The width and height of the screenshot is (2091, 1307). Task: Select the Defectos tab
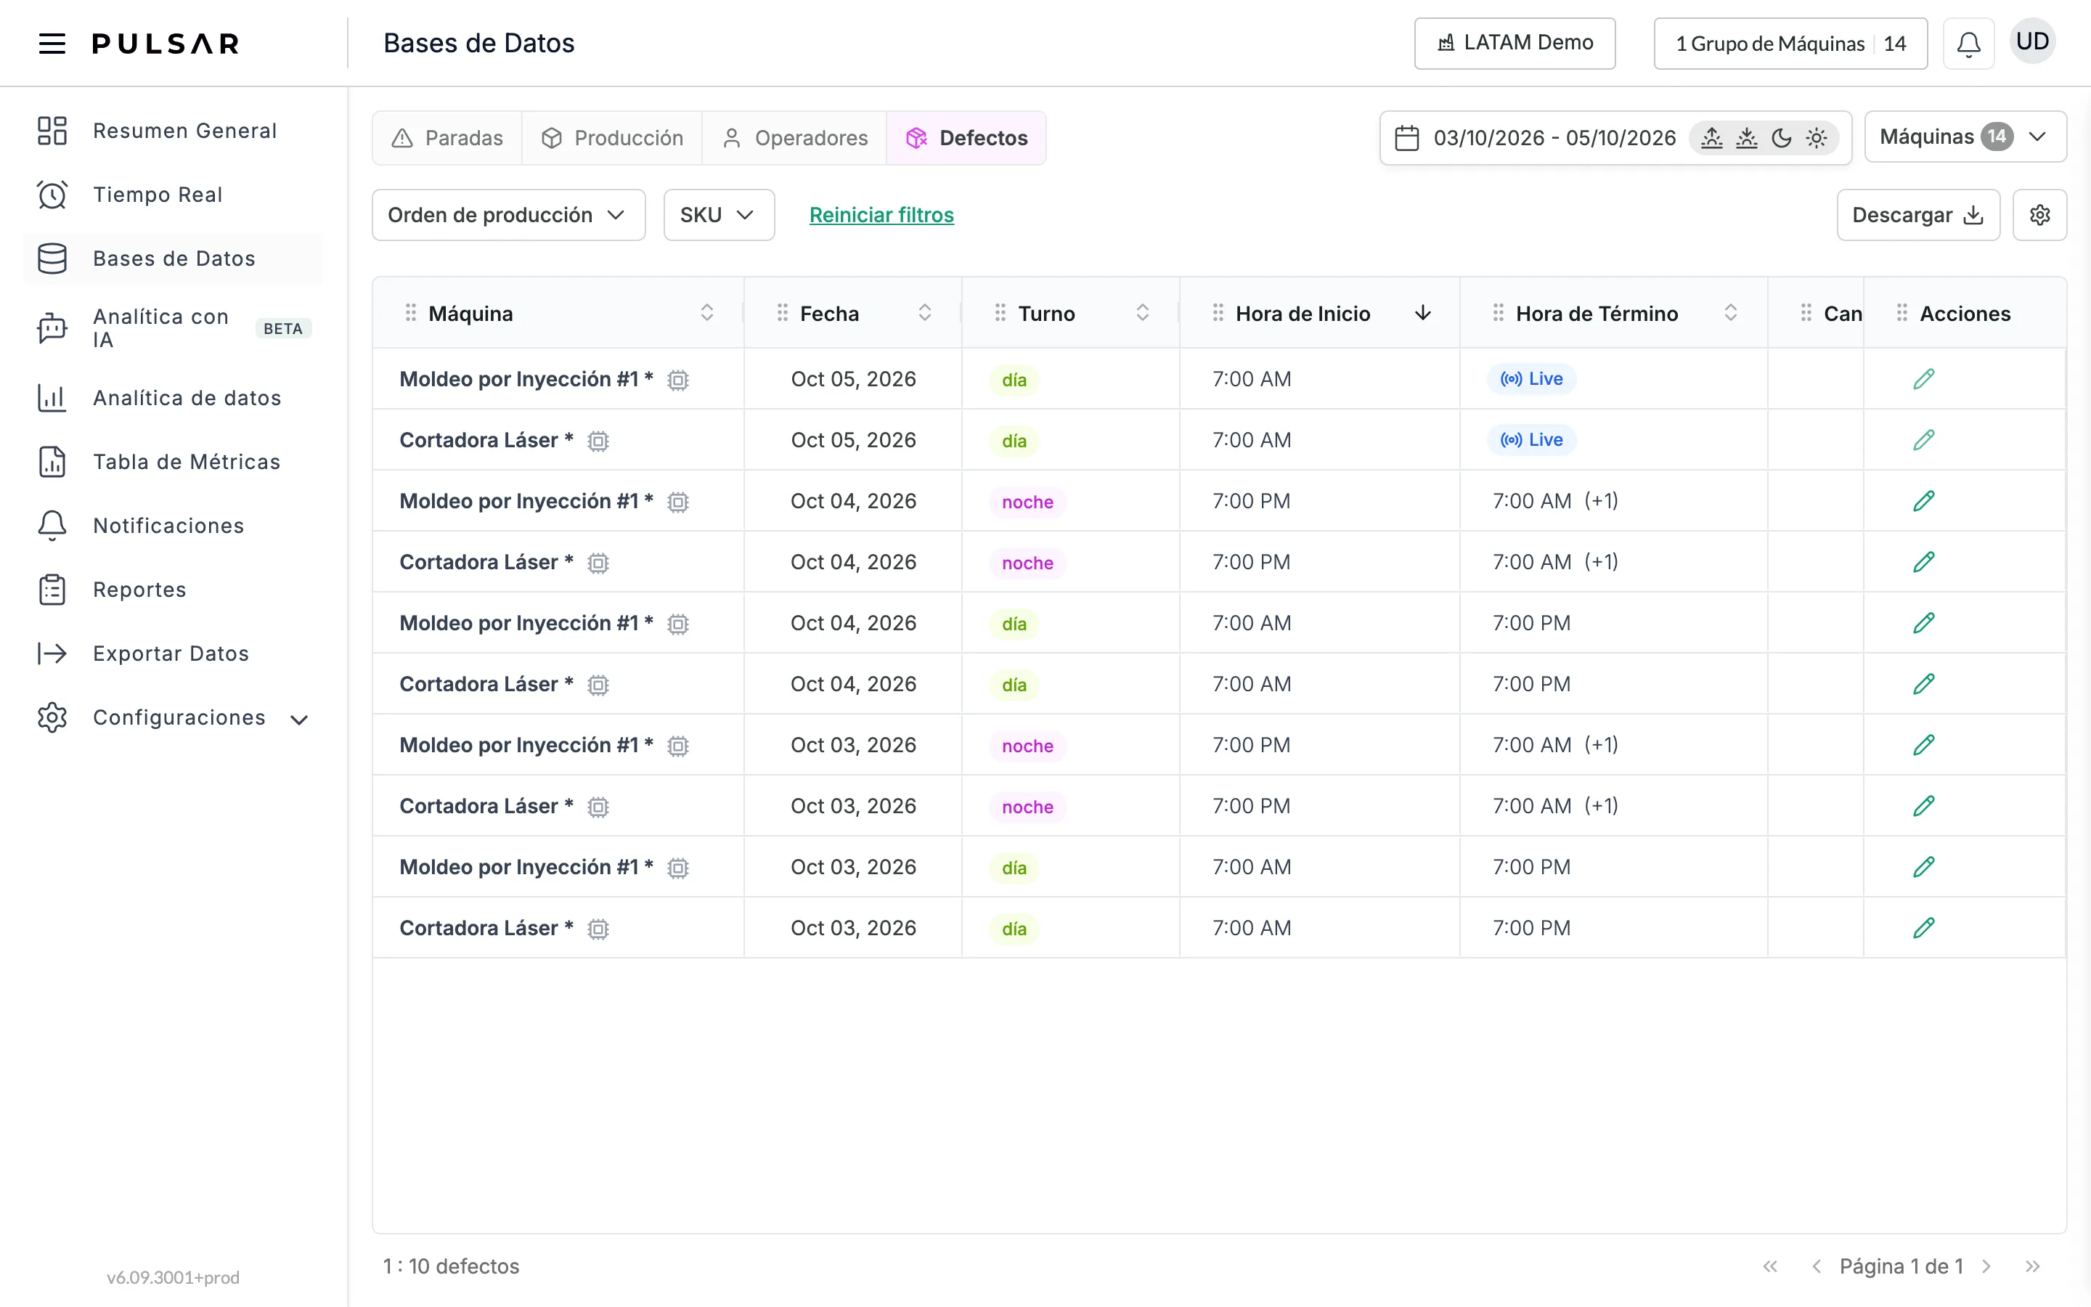[966, 137]
